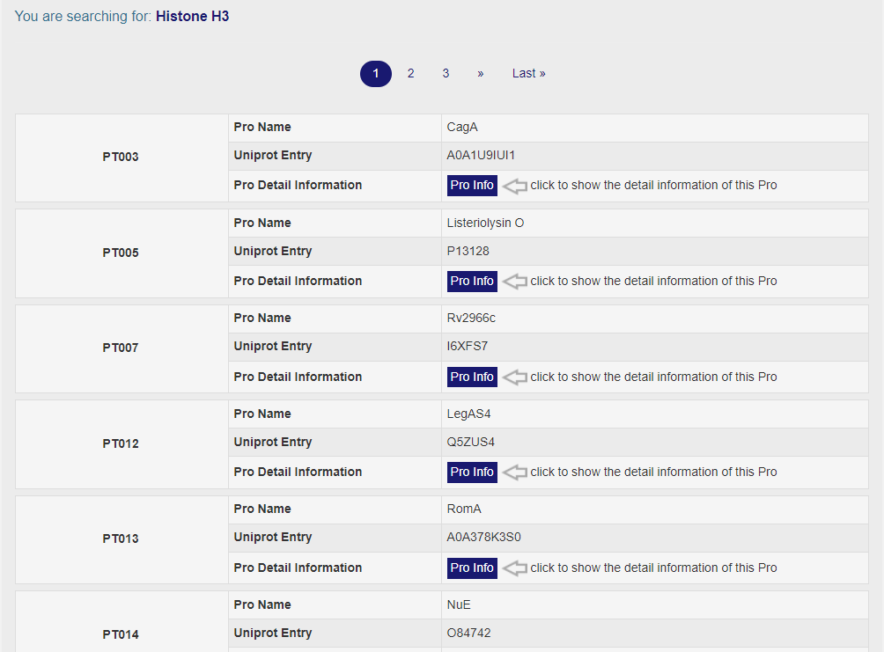Click arrow icon in RomA row
The width and height of the screenshot is (884, 652).
click(x=514, y=568)
